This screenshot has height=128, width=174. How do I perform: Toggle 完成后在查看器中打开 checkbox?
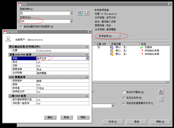[x=124, y=103]
